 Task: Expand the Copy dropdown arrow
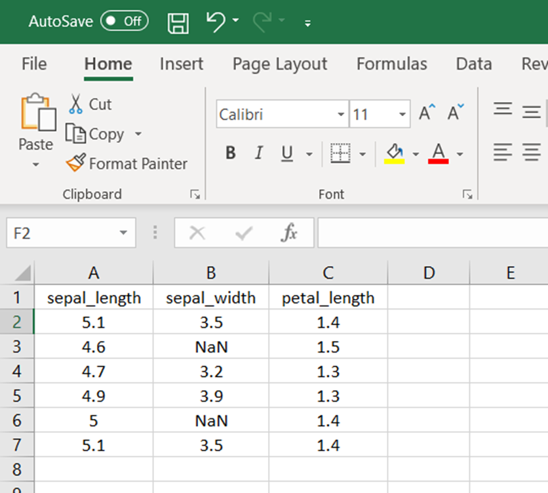click(x=138, y=134)
